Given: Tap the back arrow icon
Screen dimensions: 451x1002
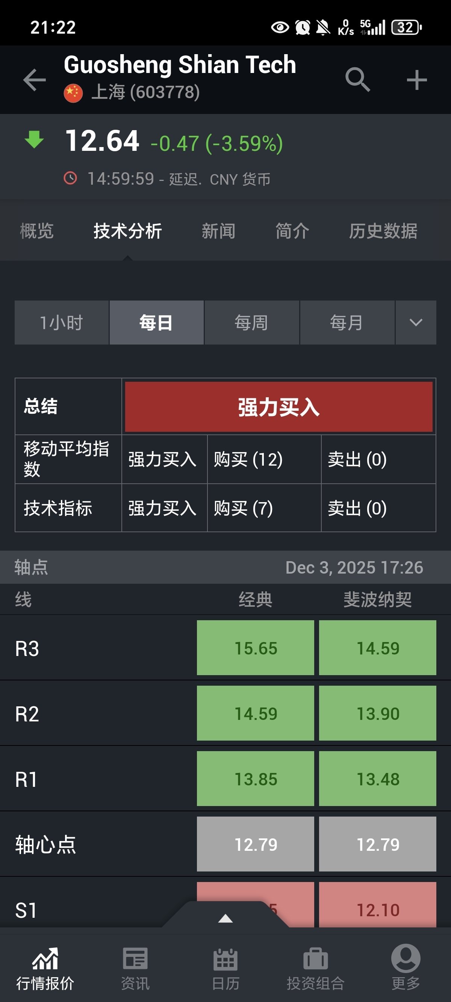Looking at the screenshot, I should [34, 80].
